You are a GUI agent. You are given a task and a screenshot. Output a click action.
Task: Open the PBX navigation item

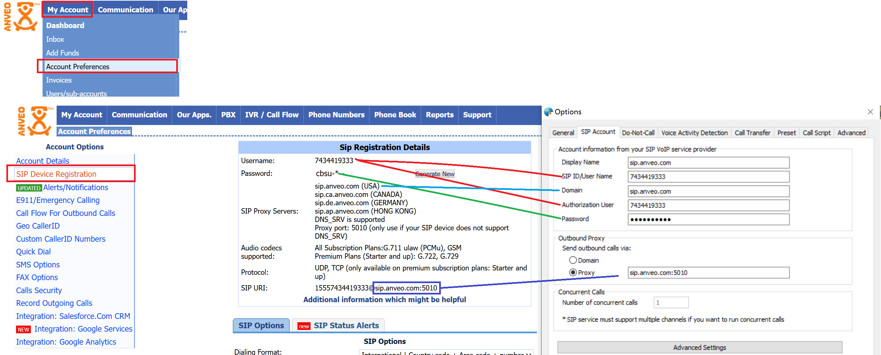tap(228, 115)
